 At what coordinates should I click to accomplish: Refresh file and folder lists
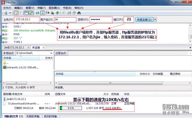(38, 13)
